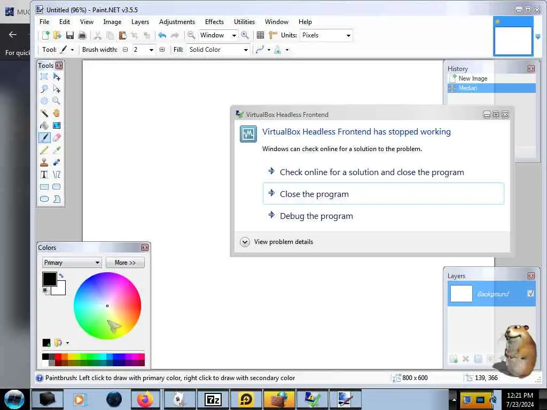Viewport: 547px width, 410px height.
Task: Select Median entry in History panel
Action: click(491, 88)
